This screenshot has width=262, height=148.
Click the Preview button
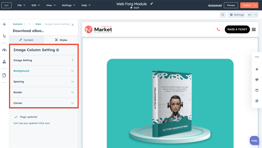[231, 5]
